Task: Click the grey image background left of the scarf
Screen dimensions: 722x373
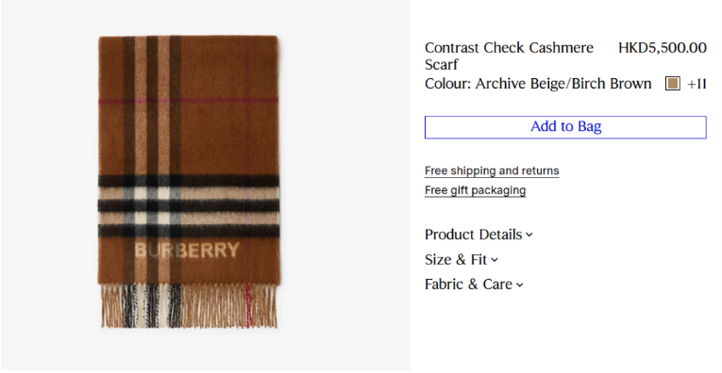Action: (x=48, y=184)
